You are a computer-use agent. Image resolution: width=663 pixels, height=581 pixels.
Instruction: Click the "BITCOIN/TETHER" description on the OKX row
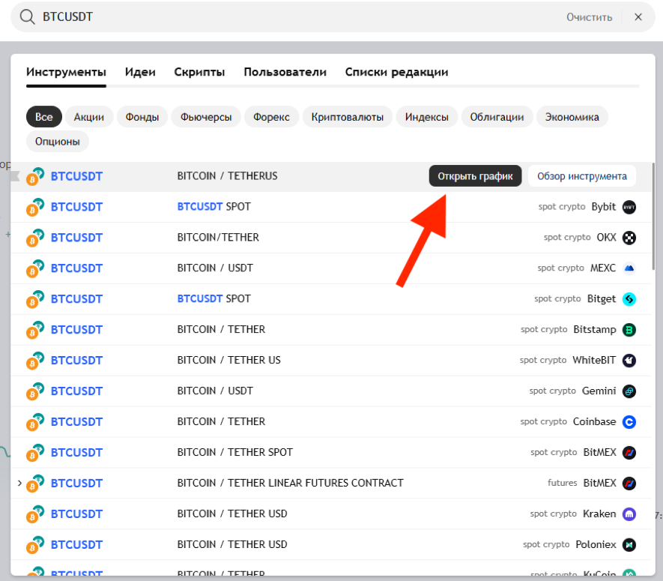tap(218, 238)
